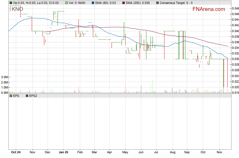Click the Nov label at the right end of the axis

click(220, 152)
